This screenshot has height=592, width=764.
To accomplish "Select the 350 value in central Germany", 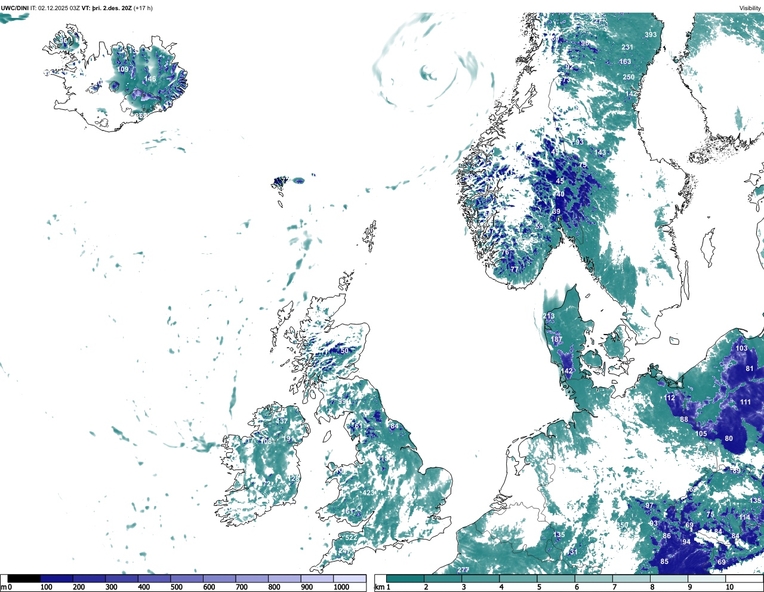I will 622,525.
